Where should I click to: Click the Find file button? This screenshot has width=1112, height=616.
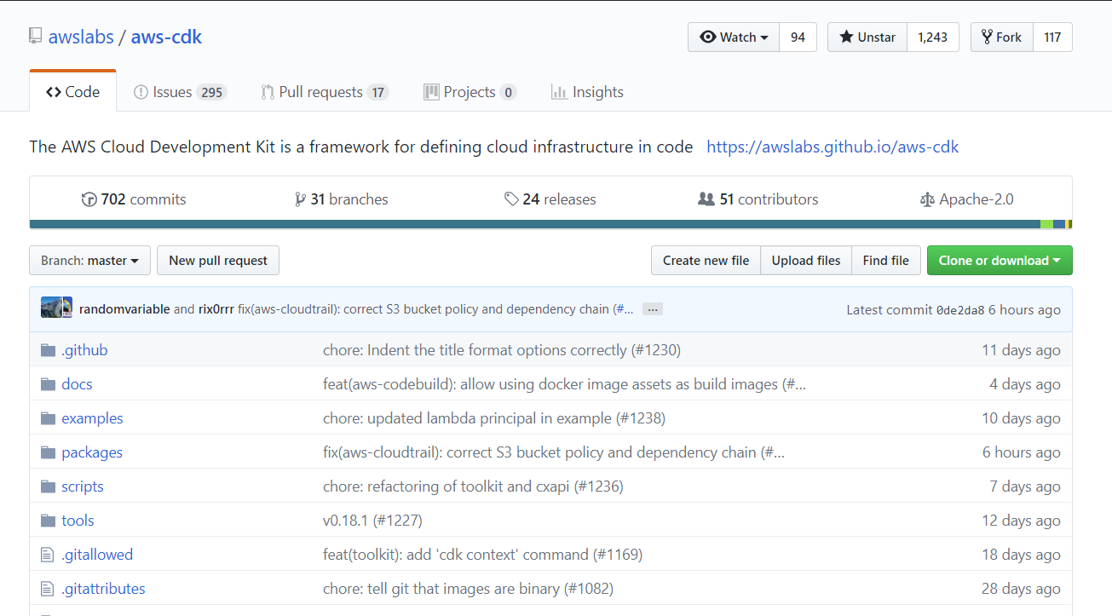pyautogui.click(x=885, y=261)
